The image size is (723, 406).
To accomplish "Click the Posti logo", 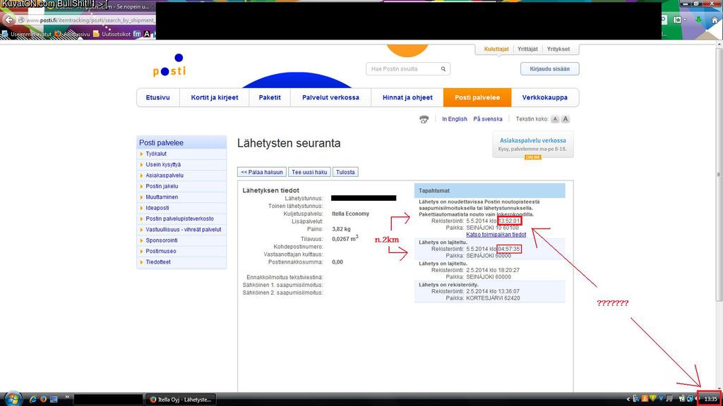I will [169, 66].
